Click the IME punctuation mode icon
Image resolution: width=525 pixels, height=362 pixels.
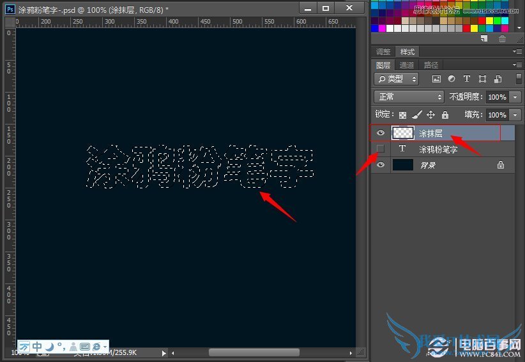(x=61, y=346)
